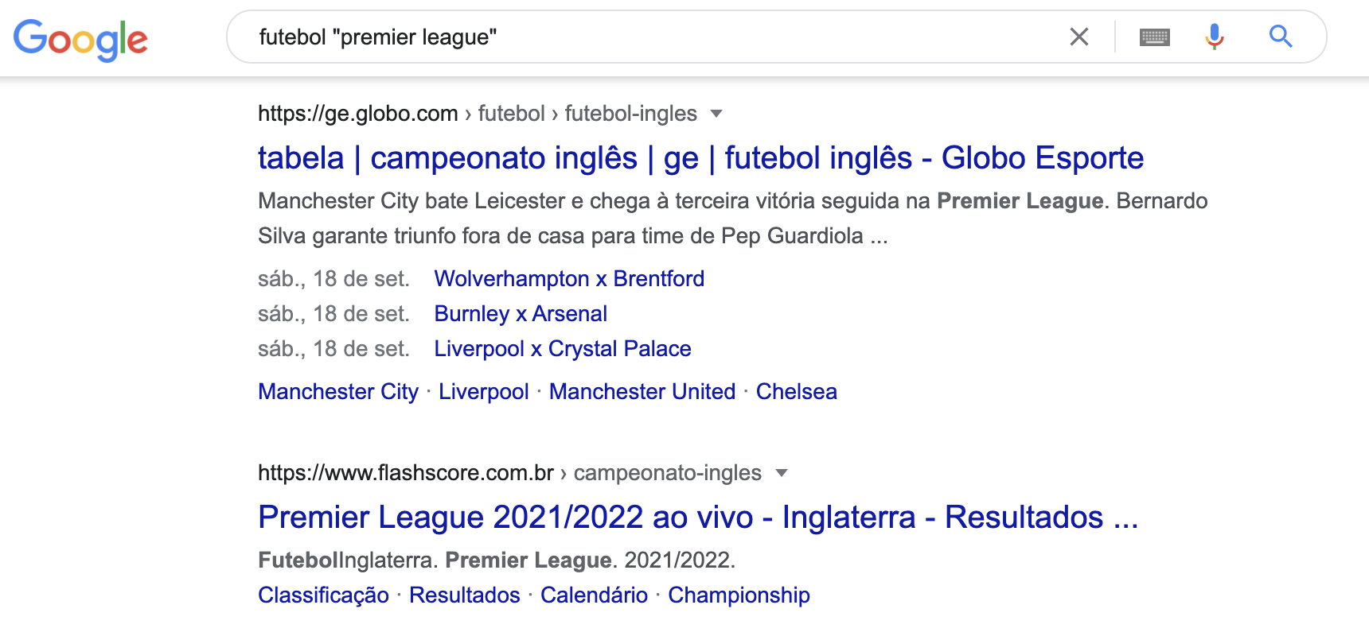Click the "Chelsea" team link
Image resolution: width=1369 pixels, height=636 pixels.
[x=797, y=391]
